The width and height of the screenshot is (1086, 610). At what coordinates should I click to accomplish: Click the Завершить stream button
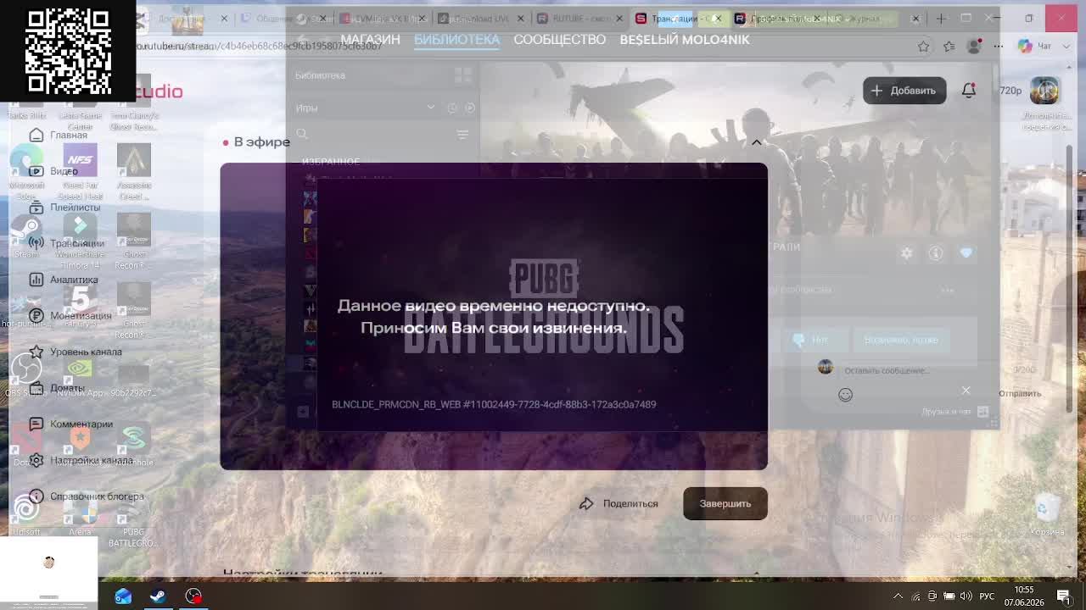tap(725, 503)
